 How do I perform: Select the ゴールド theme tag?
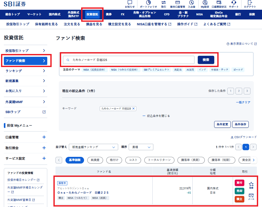pyautogui.click(x=238, y=70)
